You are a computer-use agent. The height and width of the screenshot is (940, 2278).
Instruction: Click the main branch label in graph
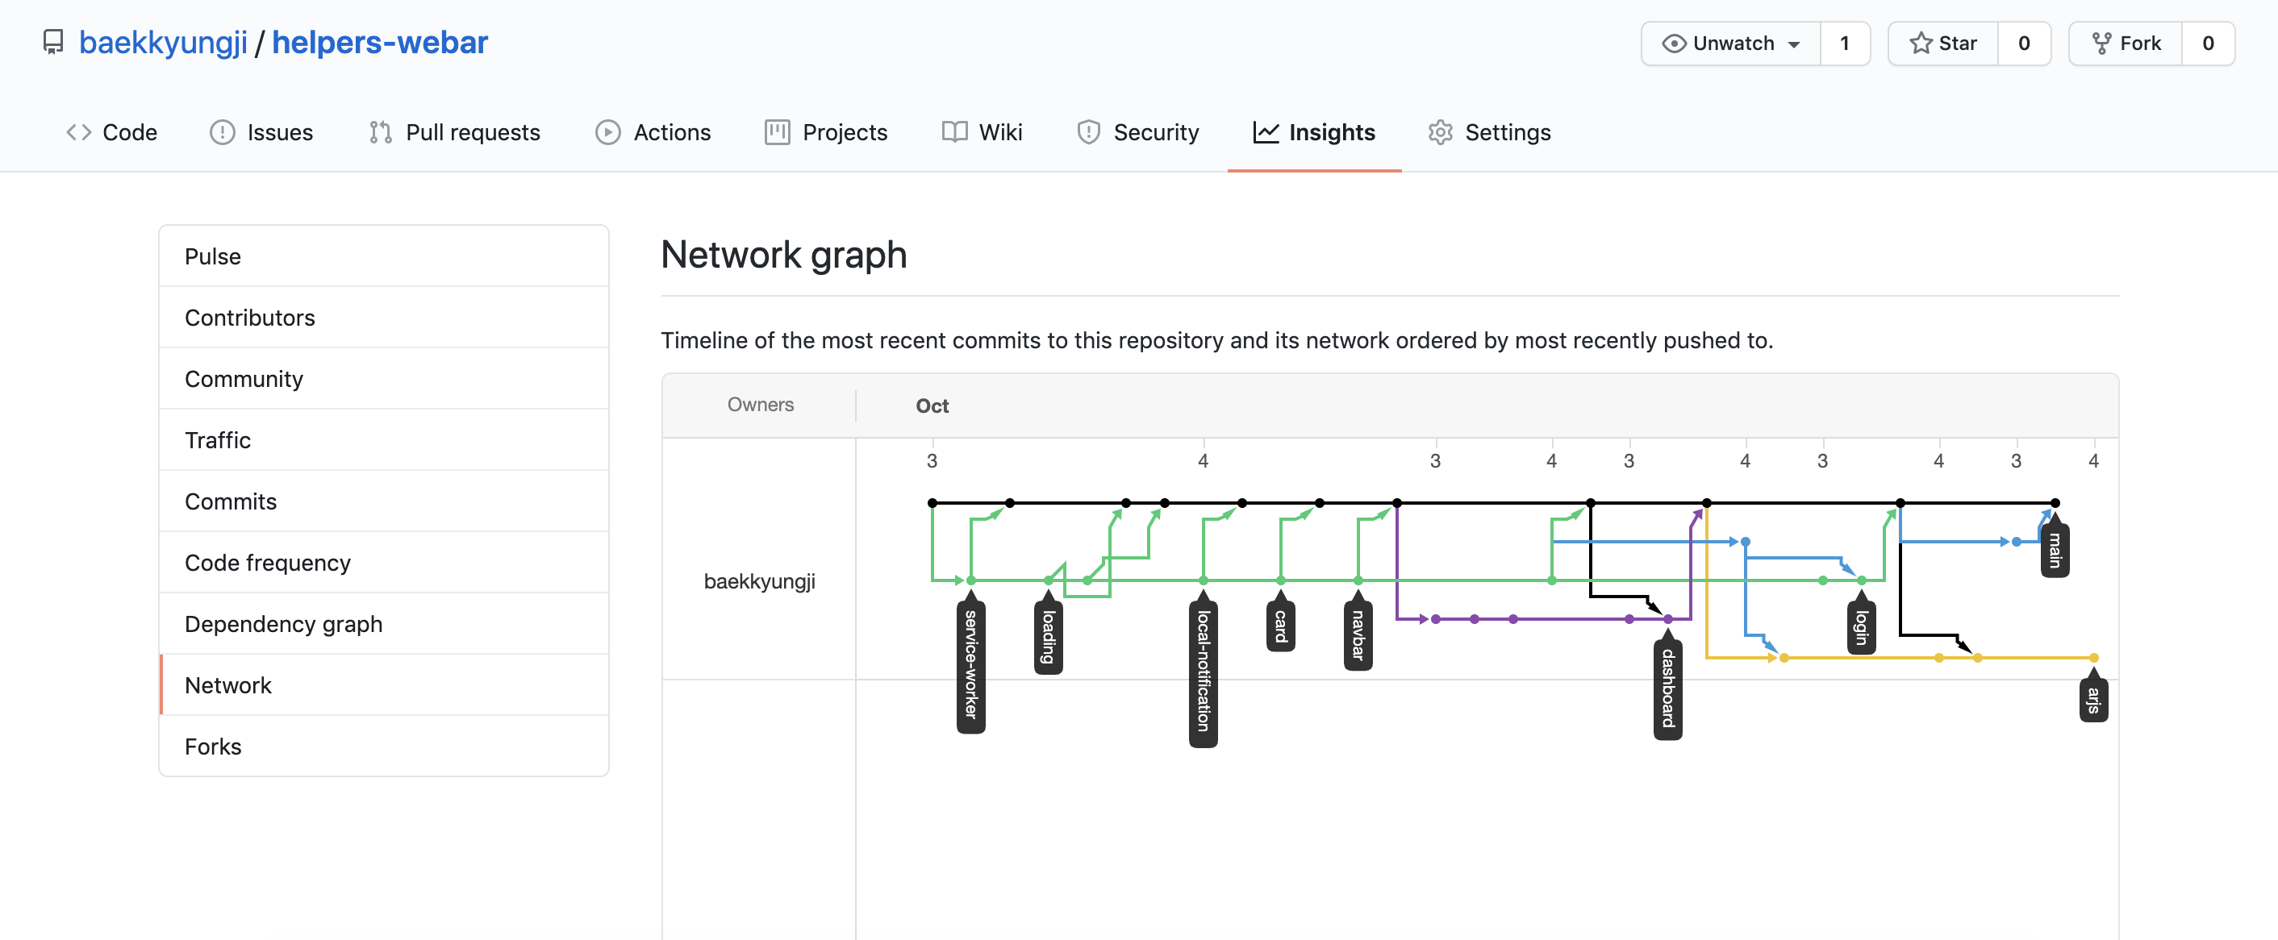tap(2055, 551)
